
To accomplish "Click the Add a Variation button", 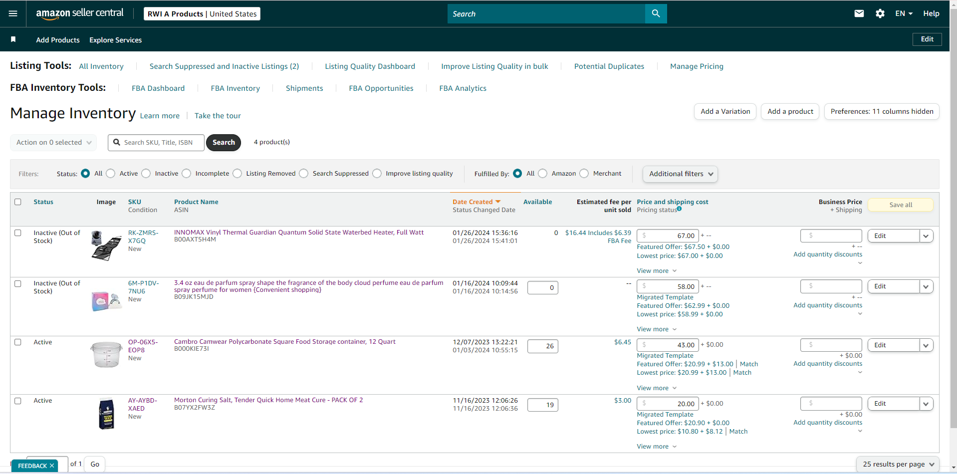I will pyautogui.click(x=725, y=112).
